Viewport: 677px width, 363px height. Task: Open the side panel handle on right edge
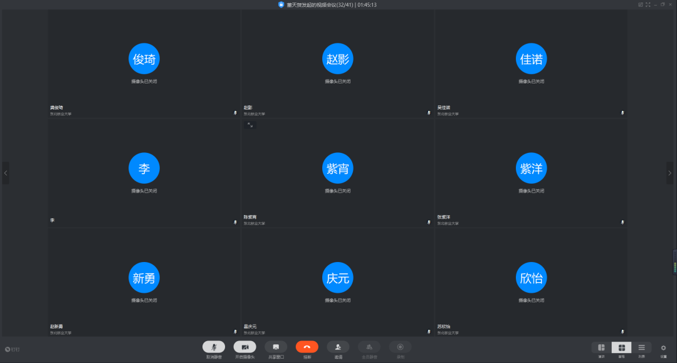[674, 261]
